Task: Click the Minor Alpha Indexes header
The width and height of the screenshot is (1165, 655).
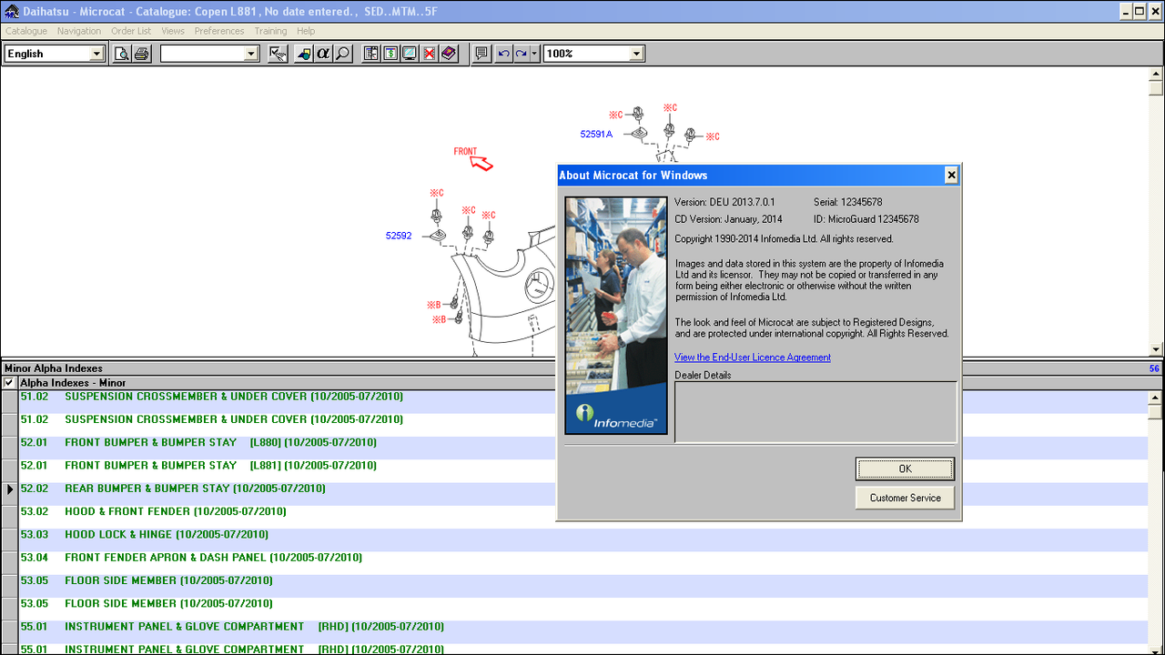Action: click(x=54, y=368)
